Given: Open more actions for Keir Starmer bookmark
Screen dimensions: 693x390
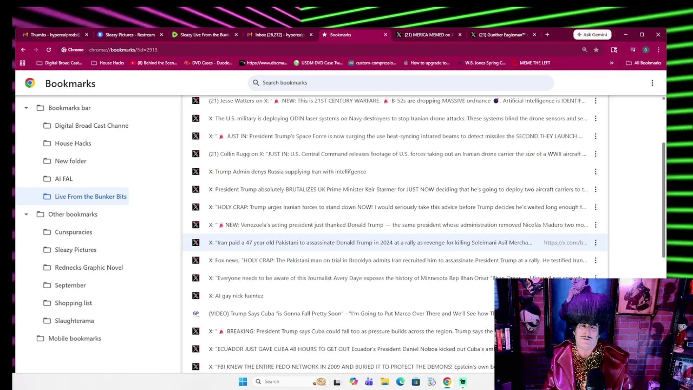Looking at the screenshot, I should click(x=596, y=190).
